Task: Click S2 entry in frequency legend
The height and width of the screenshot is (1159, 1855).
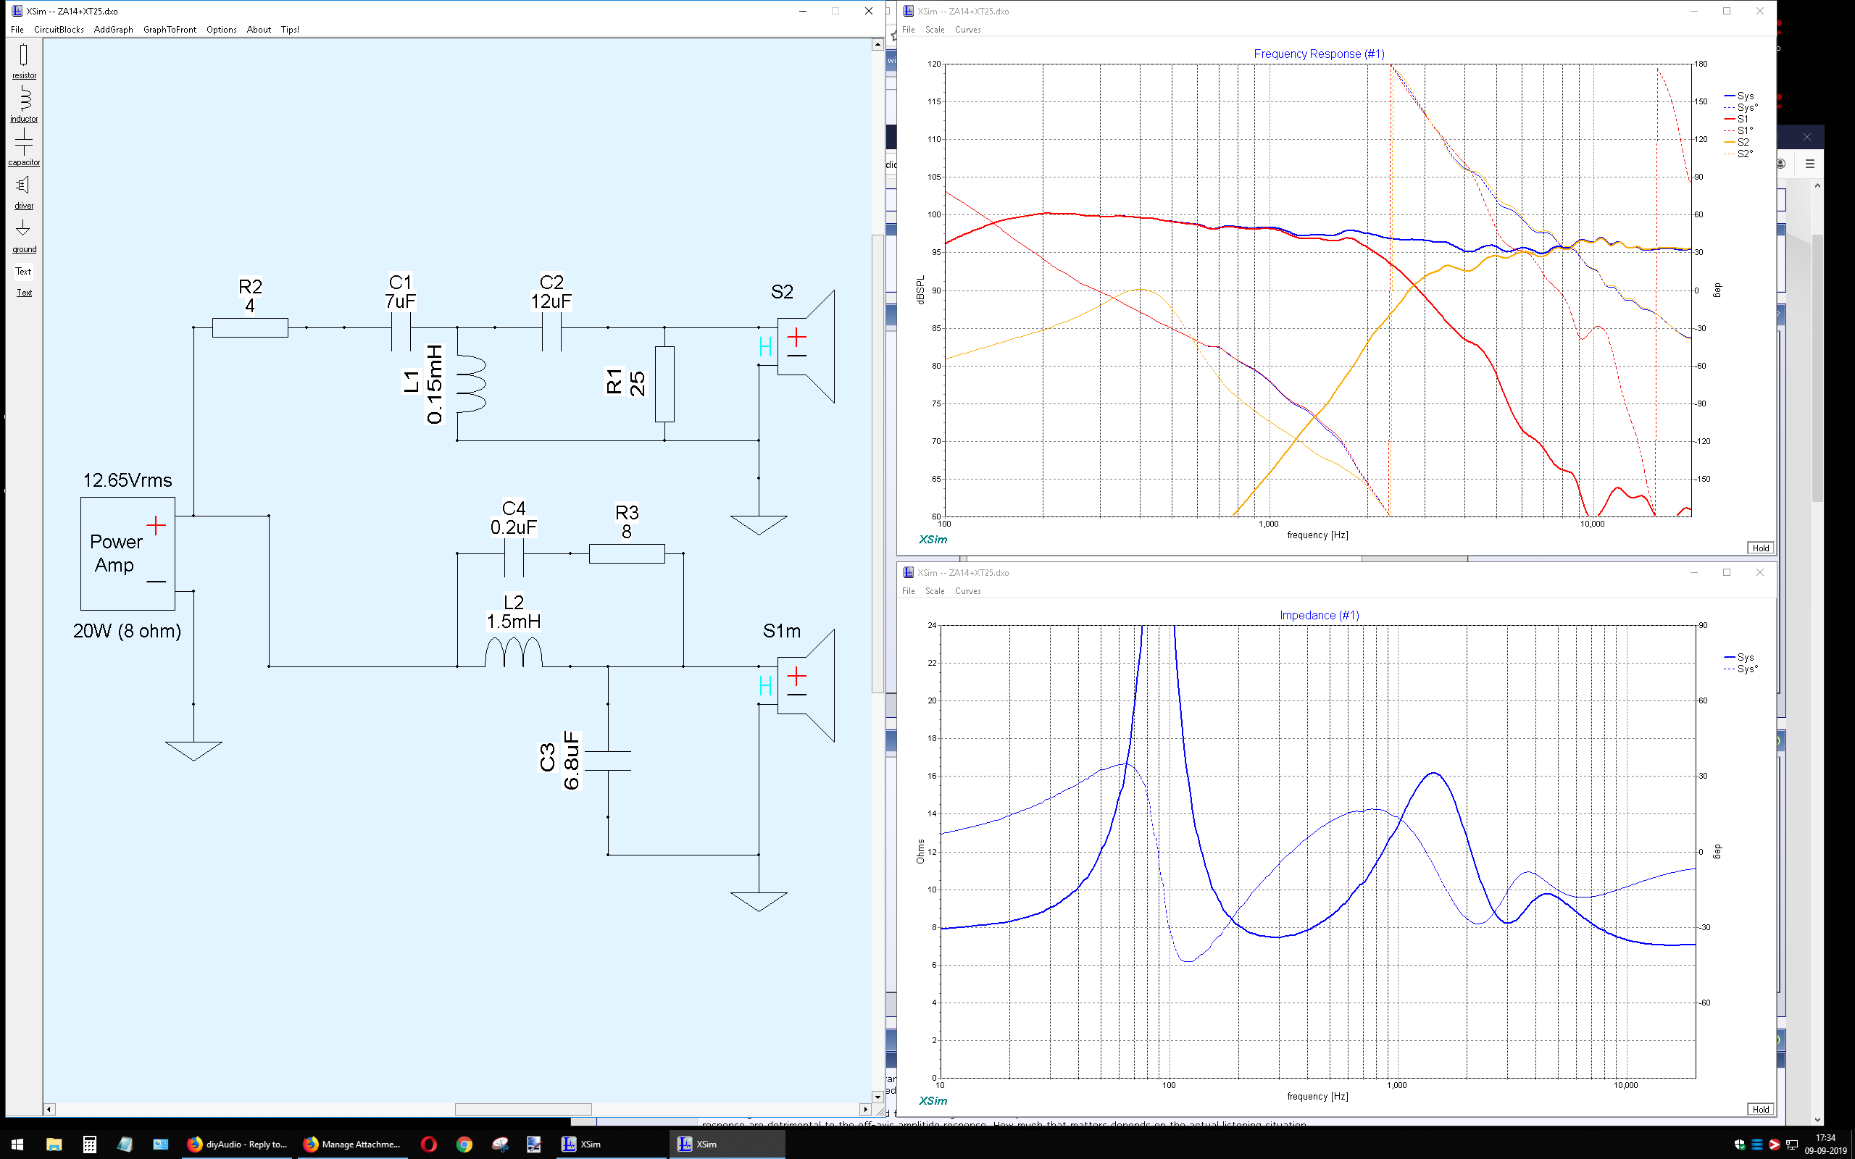Action: click(1737, 142)
